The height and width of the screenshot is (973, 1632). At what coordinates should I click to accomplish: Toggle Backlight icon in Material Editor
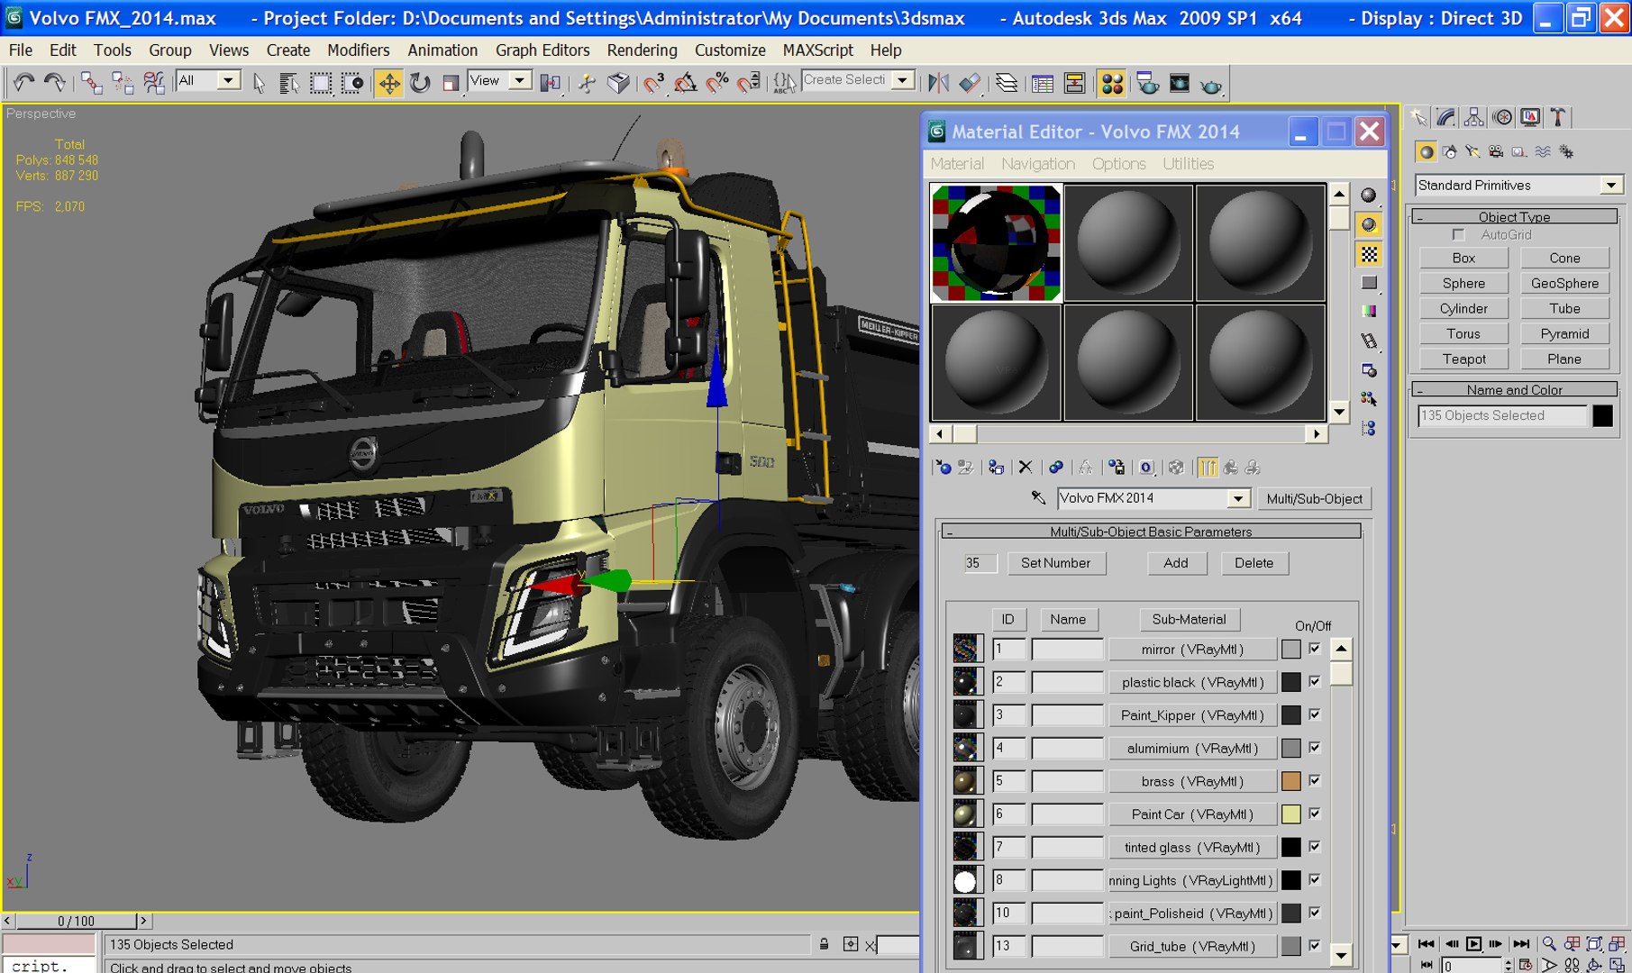click(x=1369, y=224)
